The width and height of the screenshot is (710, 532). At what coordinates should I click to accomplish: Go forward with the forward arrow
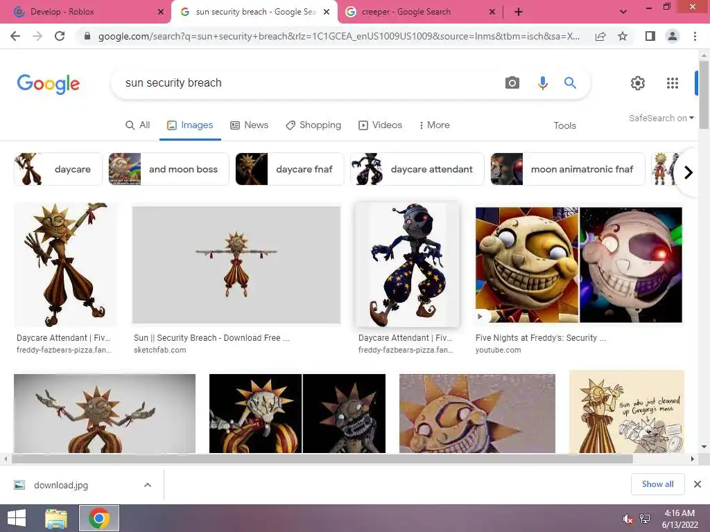[x=37, y=36]
